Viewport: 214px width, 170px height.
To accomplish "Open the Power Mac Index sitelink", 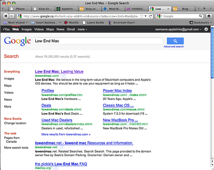I will click(x=117, y=91).
